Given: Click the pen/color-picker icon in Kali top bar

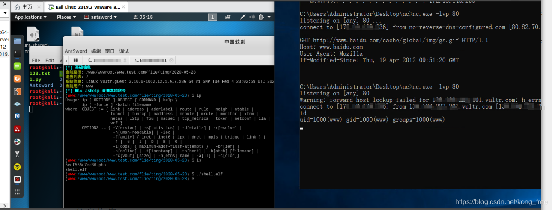Looking at the screenshot, I should click(x=243, y=17).
